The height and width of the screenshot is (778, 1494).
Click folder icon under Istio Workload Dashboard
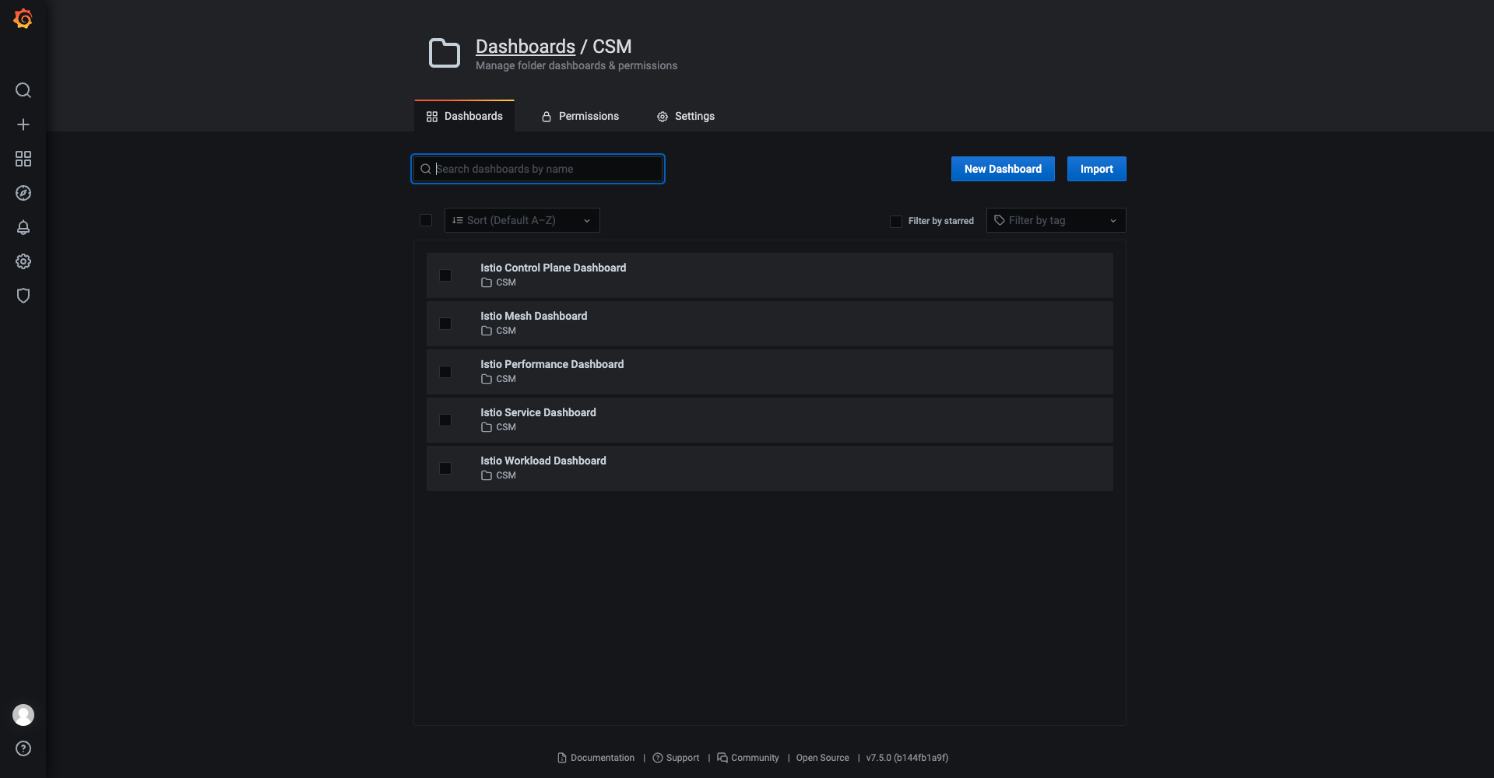pos(487,475)
